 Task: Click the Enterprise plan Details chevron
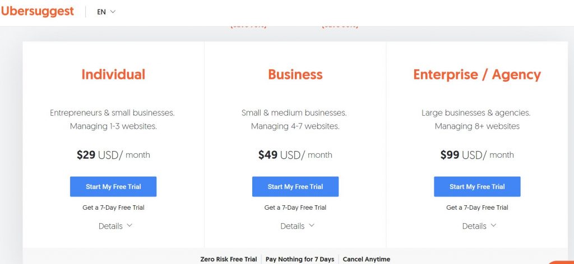[493, 225]
